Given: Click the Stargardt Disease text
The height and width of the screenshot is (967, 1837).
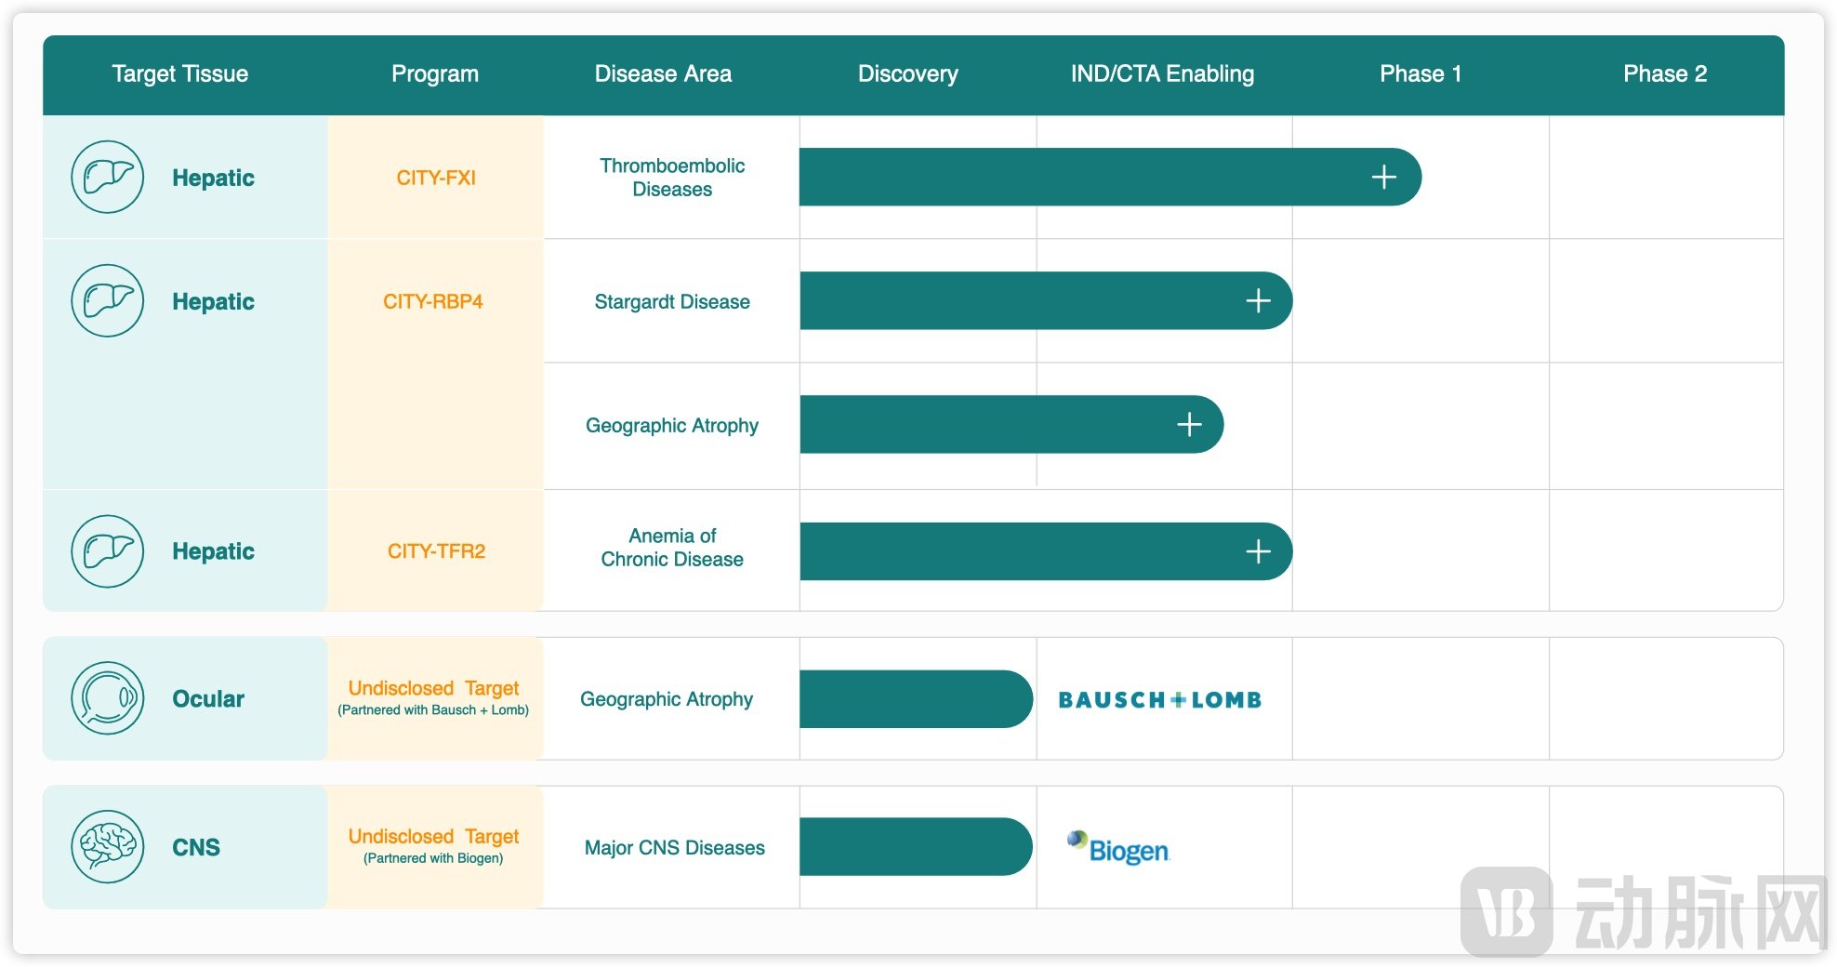Looking at the screenshot, I should point(672,301).
